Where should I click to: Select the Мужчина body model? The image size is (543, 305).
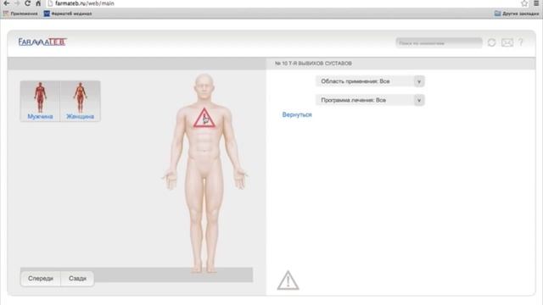tap(40, 101)
